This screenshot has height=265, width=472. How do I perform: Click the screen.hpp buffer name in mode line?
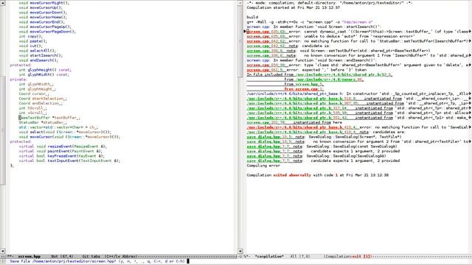(29, 257)
